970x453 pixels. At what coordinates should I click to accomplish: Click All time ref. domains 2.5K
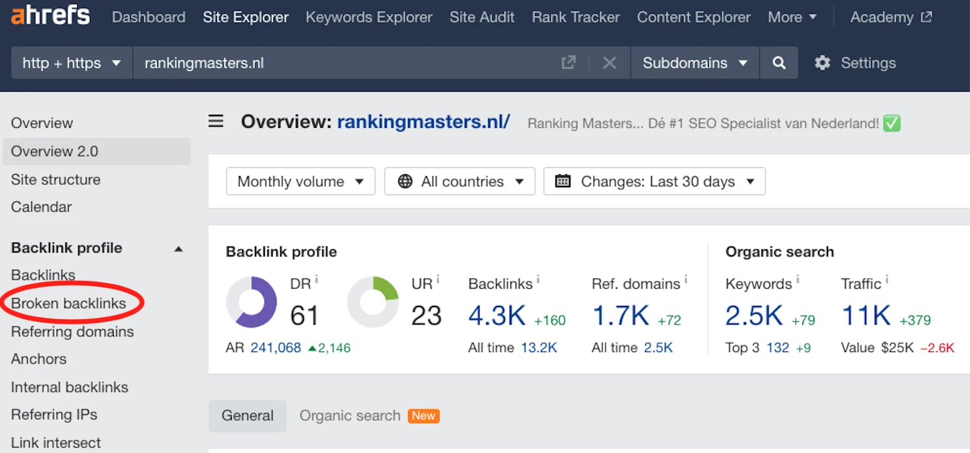(658, 347)
